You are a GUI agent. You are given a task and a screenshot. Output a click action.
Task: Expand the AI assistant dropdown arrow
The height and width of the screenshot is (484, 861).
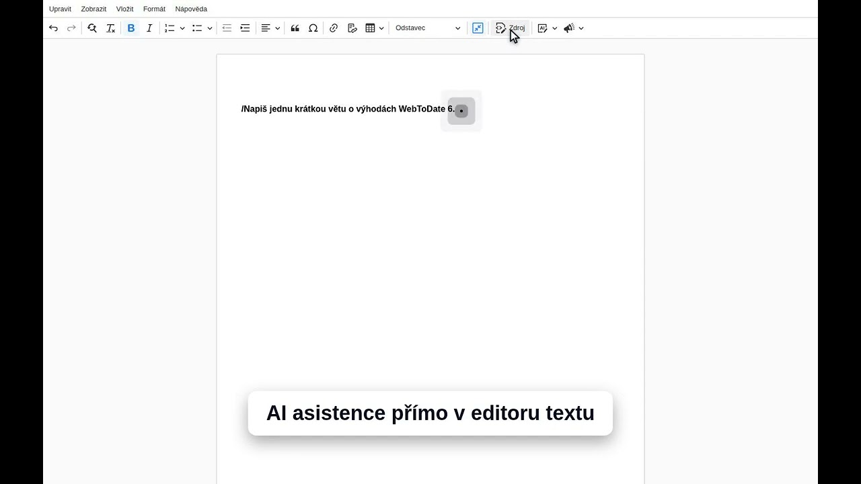[x=554, y=28]
